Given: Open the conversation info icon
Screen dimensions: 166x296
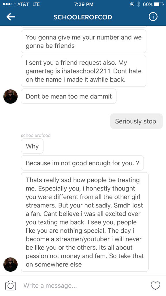Looking at the screenshot, I should click(153, 17).
